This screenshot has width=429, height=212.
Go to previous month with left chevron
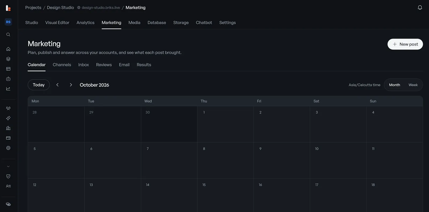(57, 85)
